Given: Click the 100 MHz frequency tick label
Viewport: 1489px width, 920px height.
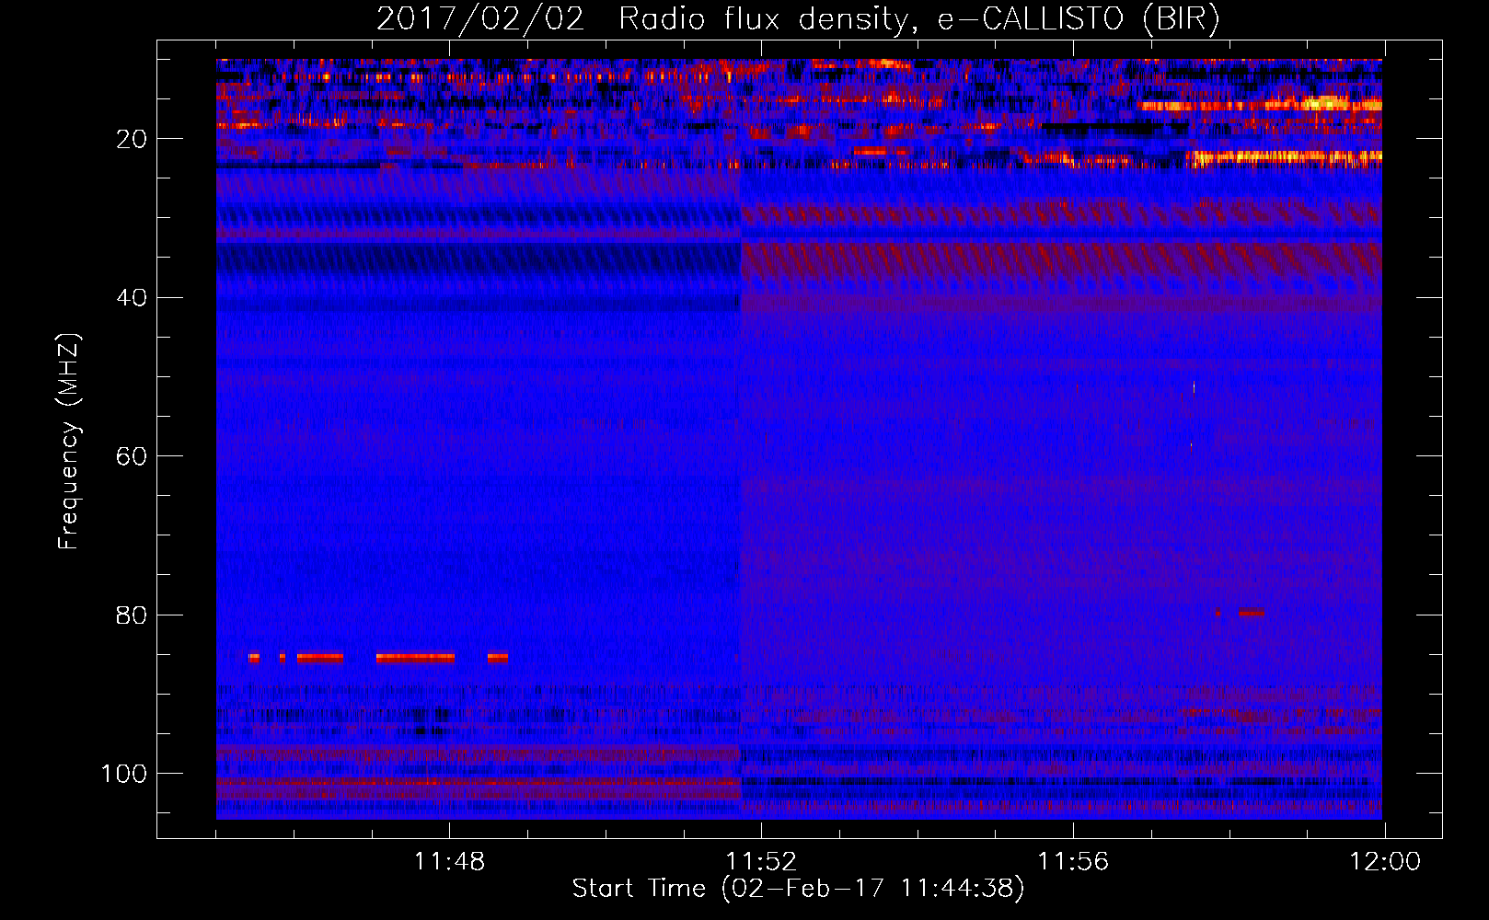Looking at the screenshot, I should 124,774.
